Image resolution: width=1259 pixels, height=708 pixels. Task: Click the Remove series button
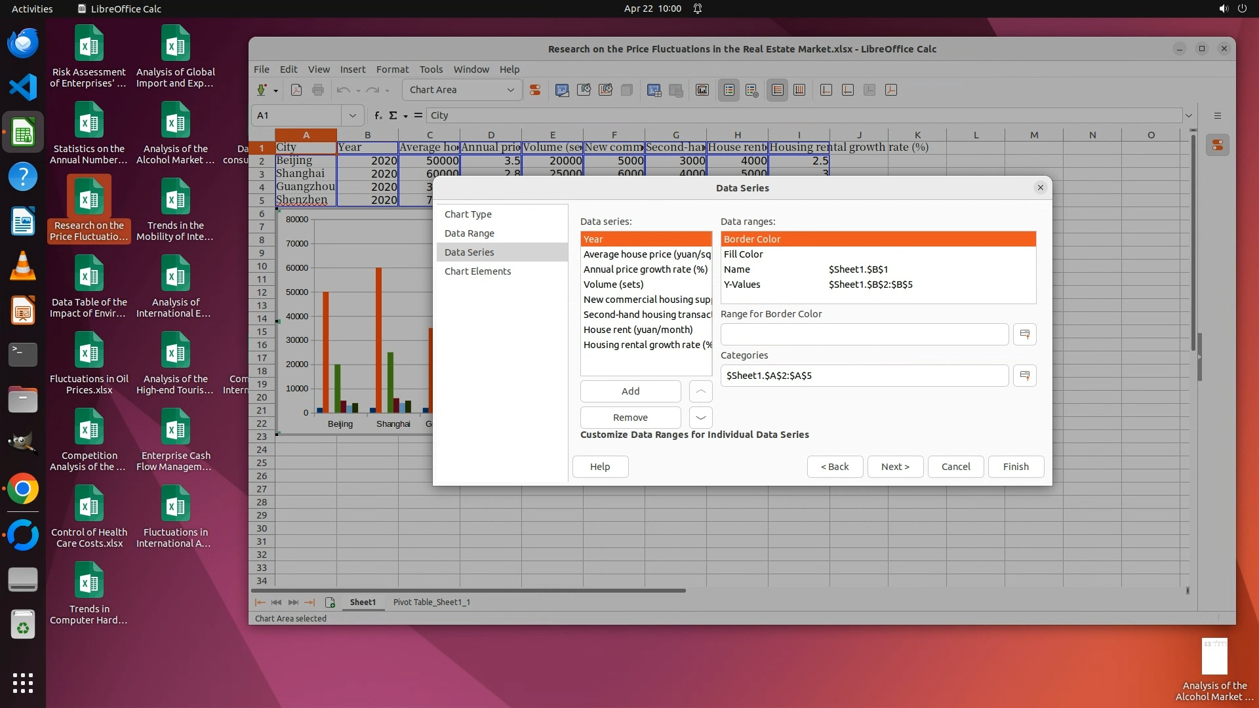pyautogui.click(x=629, y=418)
